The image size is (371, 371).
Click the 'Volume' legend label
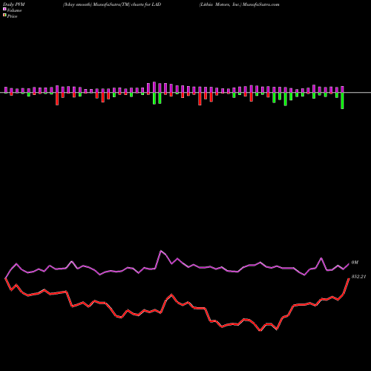pyautogui.click(x=14, y=10)
